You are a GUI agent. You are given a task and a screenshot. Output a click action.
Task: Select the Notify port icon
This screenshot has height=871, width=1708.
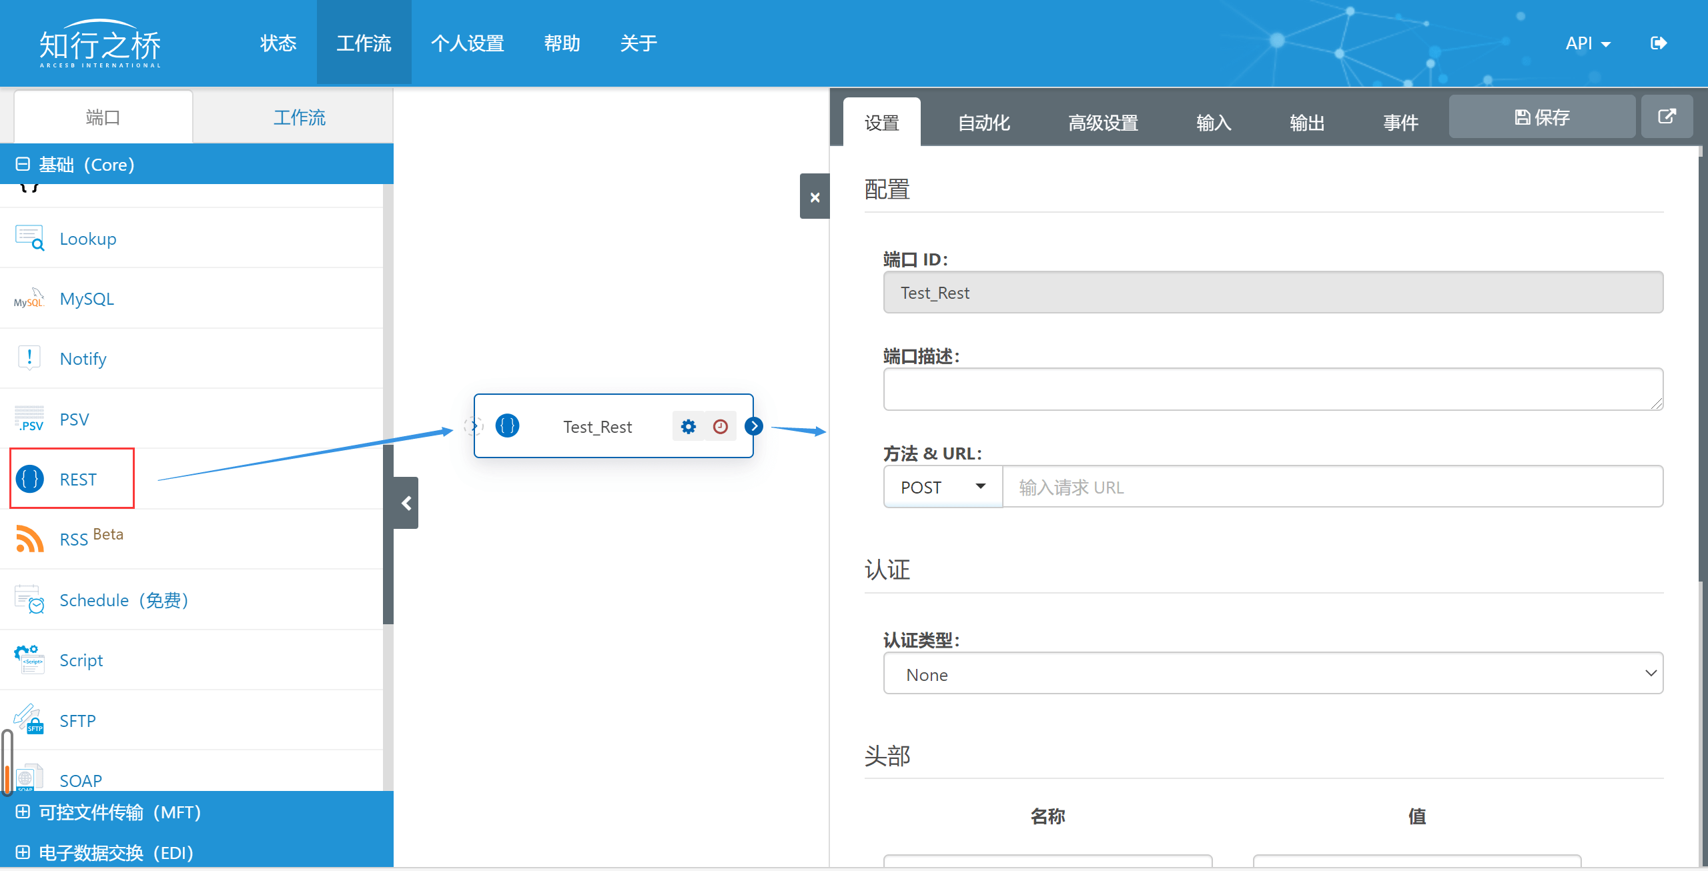point(29,357)
